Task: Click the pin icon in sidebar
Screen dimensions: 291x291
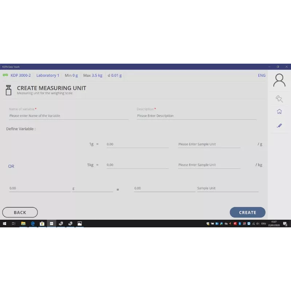Action: (279, 99)
